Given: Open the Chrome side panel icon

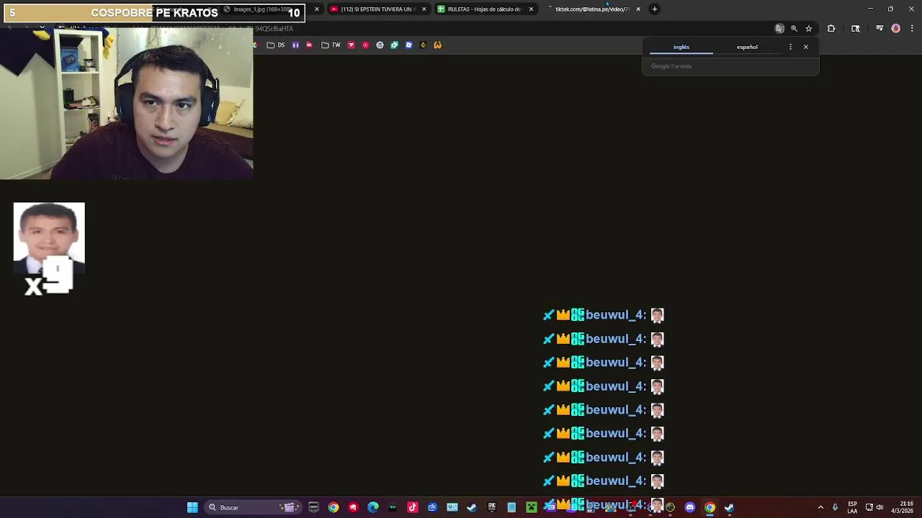Looking at the screenshot, I should pos(856,29).
